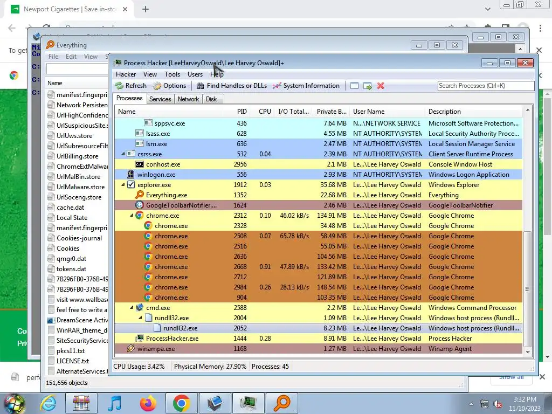Sort by CPU column header

pos(263,112)
